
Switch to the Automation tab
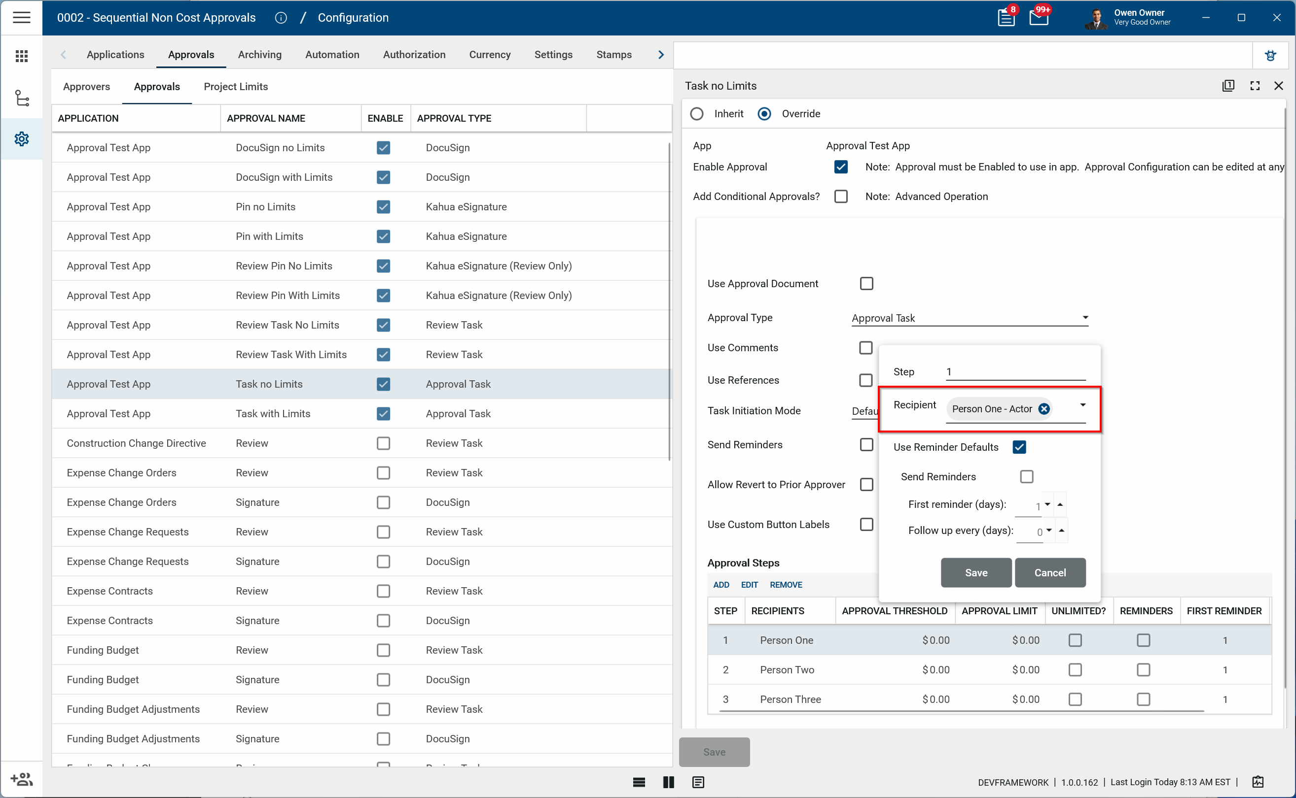point(332,55)
